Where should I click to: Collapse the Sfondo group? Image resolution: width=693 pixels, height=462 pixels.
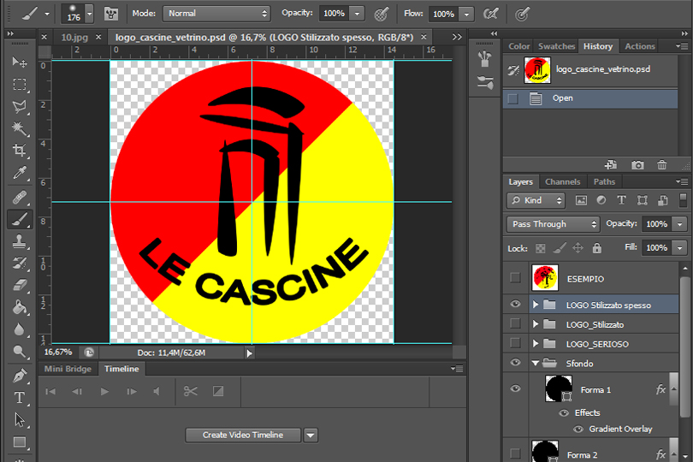pyautogui.click(x=536, y=363)
